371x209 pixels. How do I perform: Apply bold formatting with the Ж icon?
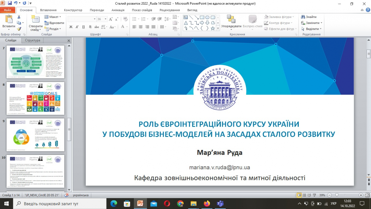point(71,27)
